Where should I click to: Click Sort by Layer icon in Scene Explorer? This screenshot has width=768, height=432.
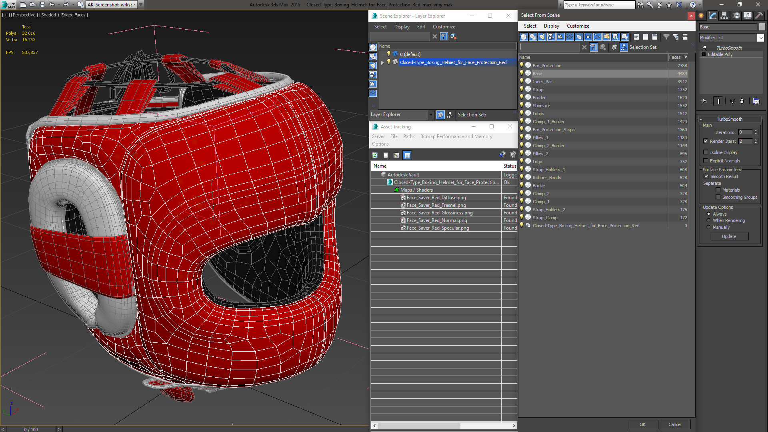tap(440, 115)
